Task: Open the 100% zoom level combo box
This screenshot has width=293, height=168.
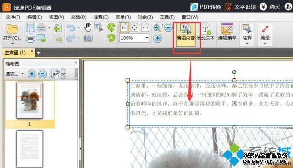Action: click(x=134, y=38)
